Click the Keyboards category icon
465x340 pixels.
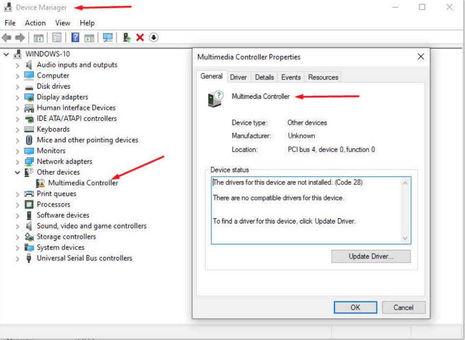click(x=29, y=129)
